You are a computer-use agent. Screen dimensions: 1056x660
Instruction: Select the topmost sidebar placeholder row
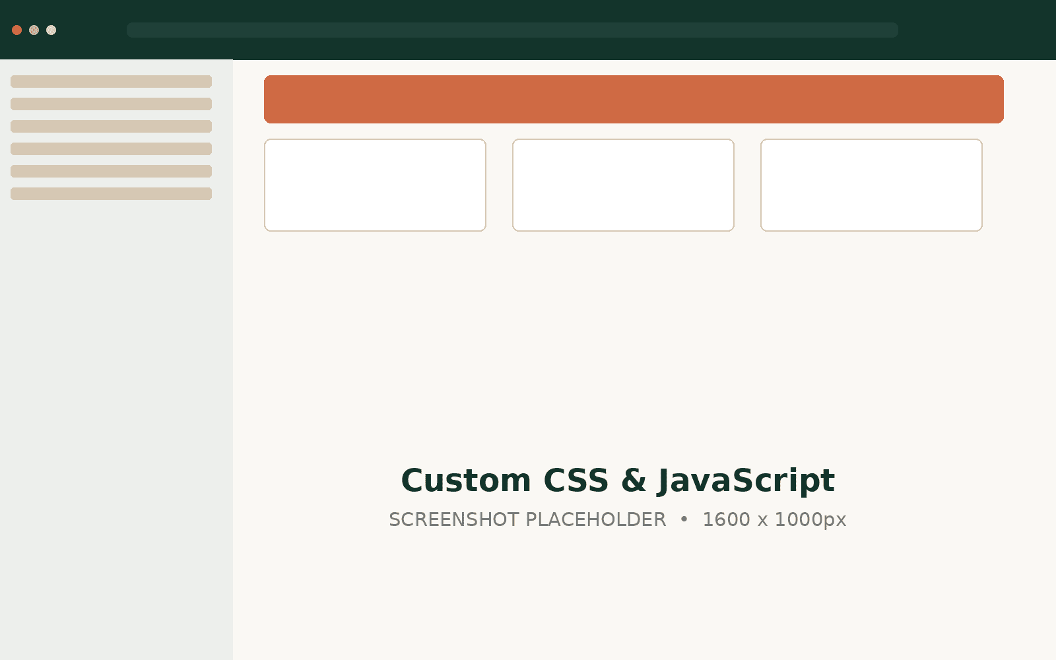point(111,81)
